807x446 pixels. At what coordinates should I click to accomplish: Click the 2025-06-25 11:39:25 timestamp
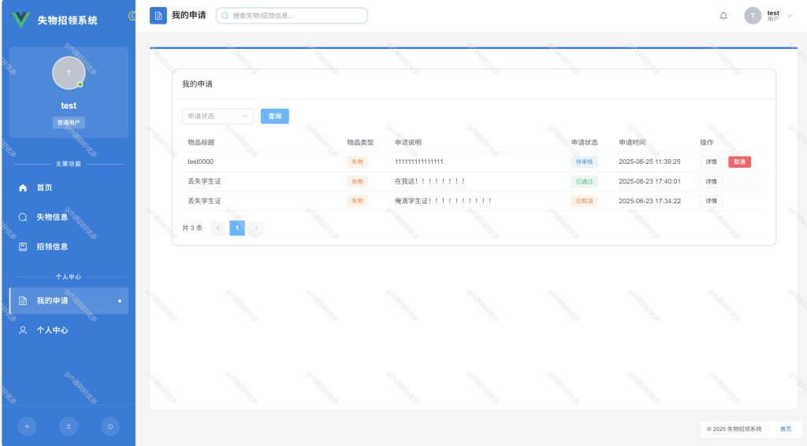tap(649, 162)
